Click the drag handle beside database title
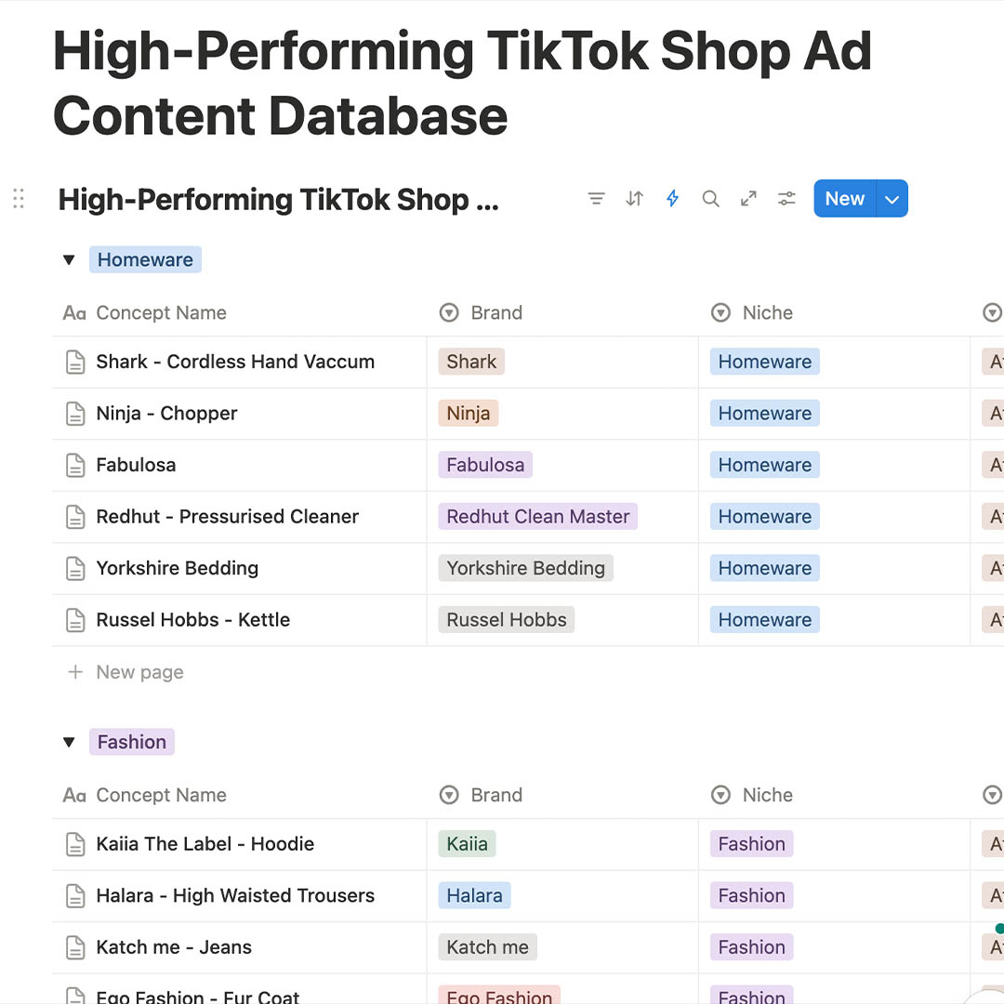Image resolution: width=1004 pixels, height=1004 pixels. pos(19,199)
